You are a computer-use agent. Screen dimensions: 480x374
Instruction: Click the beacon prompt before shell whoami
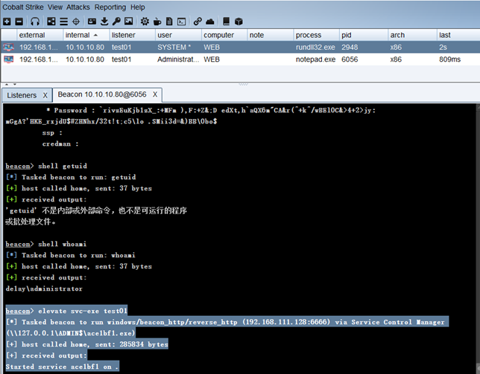click(19, 244)
